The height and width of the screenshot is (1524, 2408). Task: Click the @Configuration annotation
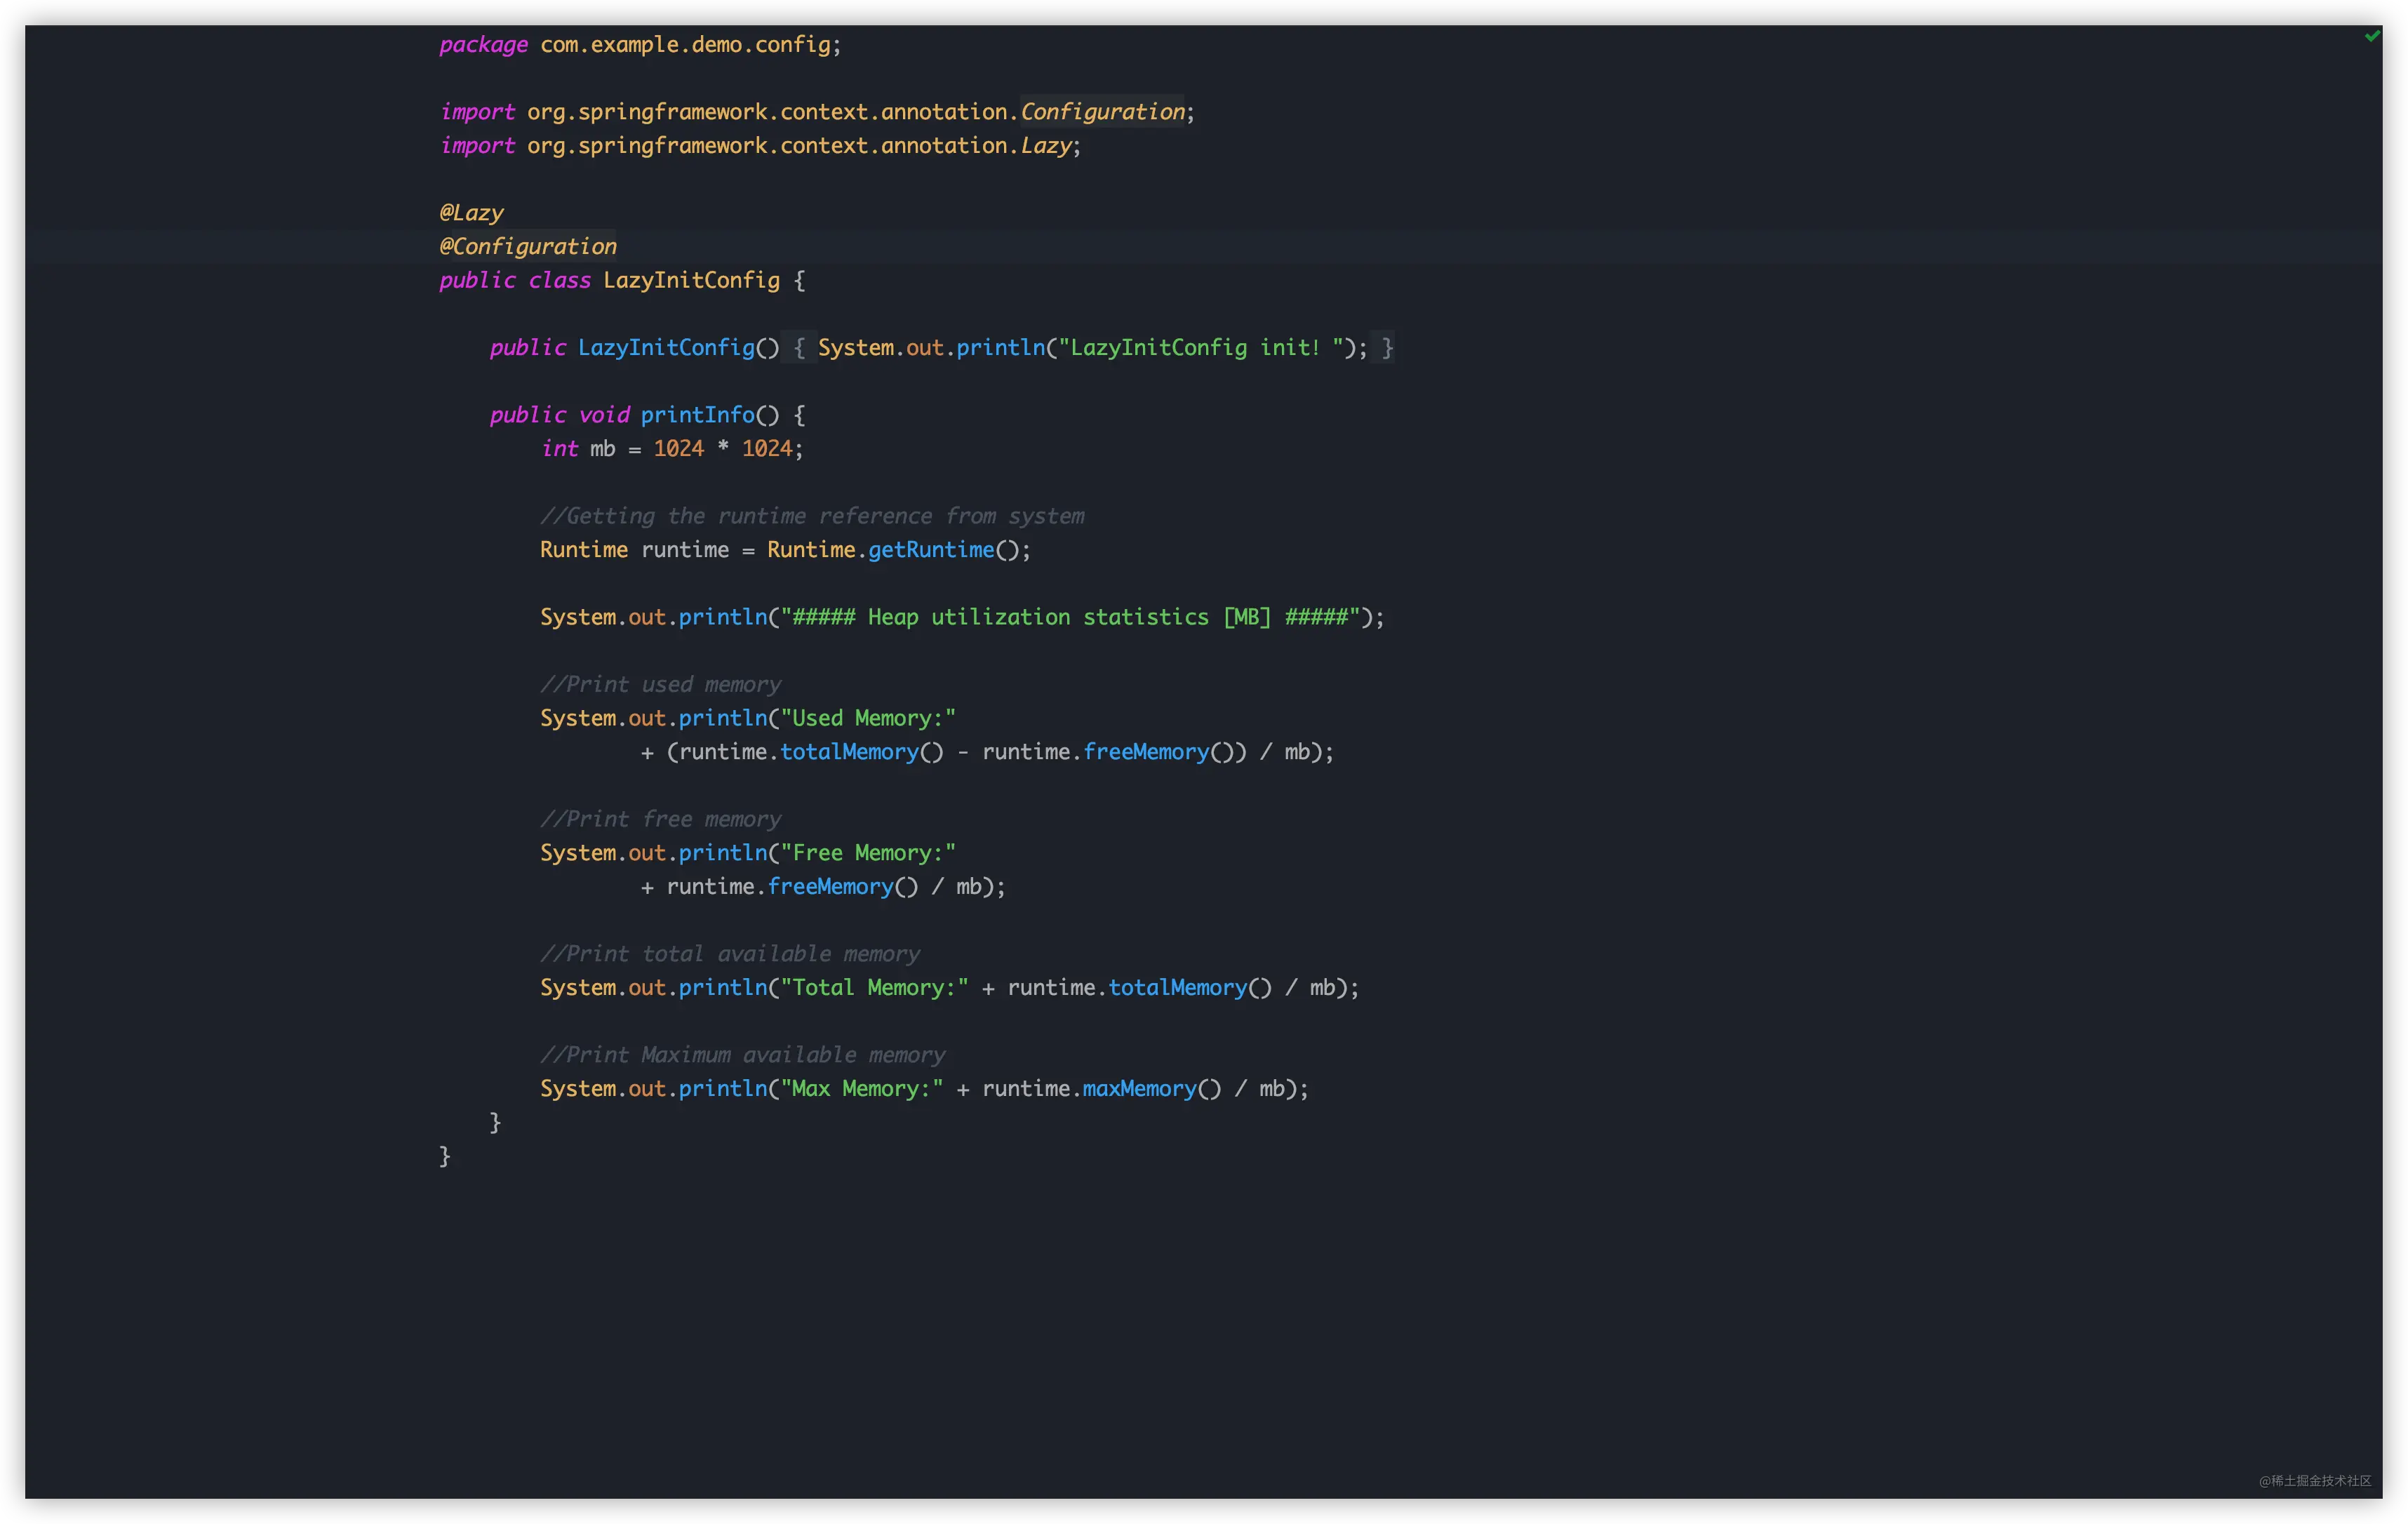pyautogui.click(x=528, y=247)
